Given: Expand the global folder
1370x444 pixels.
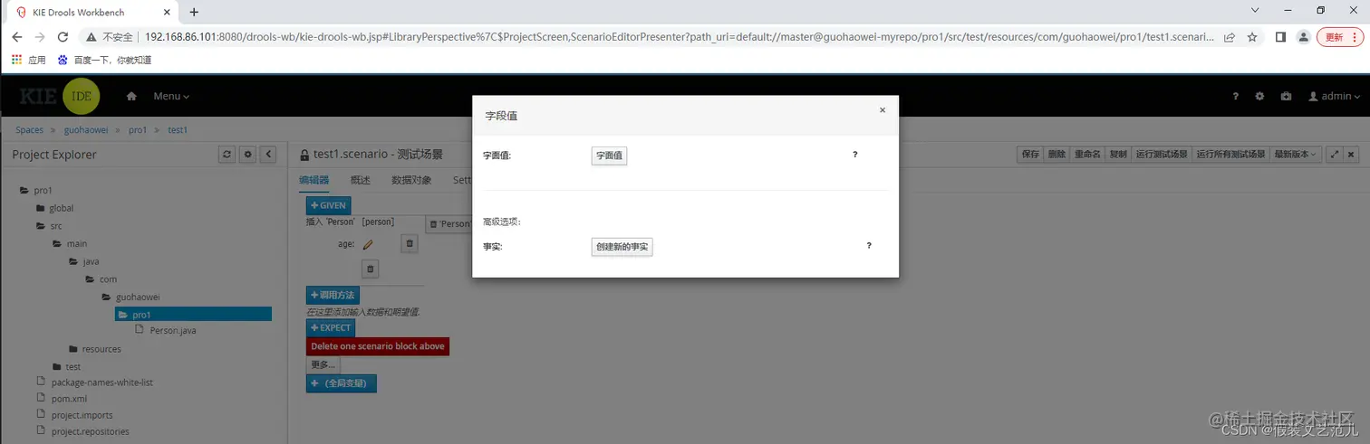Looking at the screenshot, I should tap(54, 208).
